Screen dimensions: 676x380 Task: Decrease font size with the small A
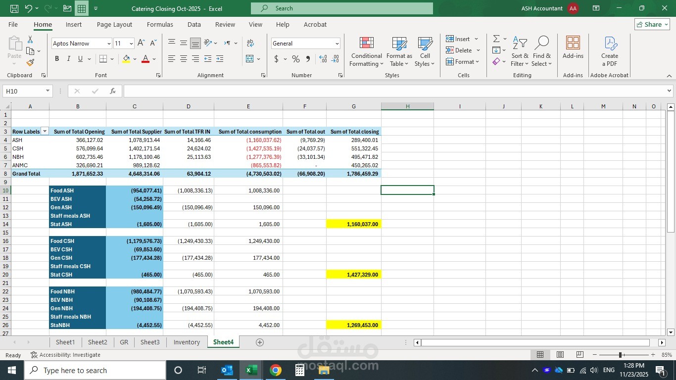coord(153,43)
